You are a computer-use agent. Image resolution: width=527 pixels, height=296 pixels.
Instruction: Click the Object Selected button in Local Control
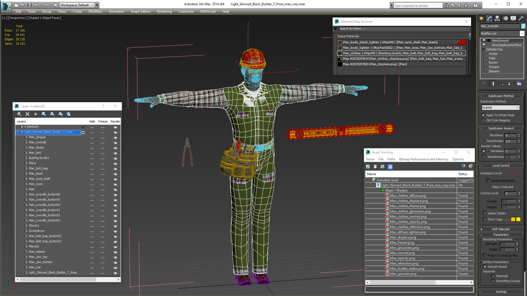(502, 187)
